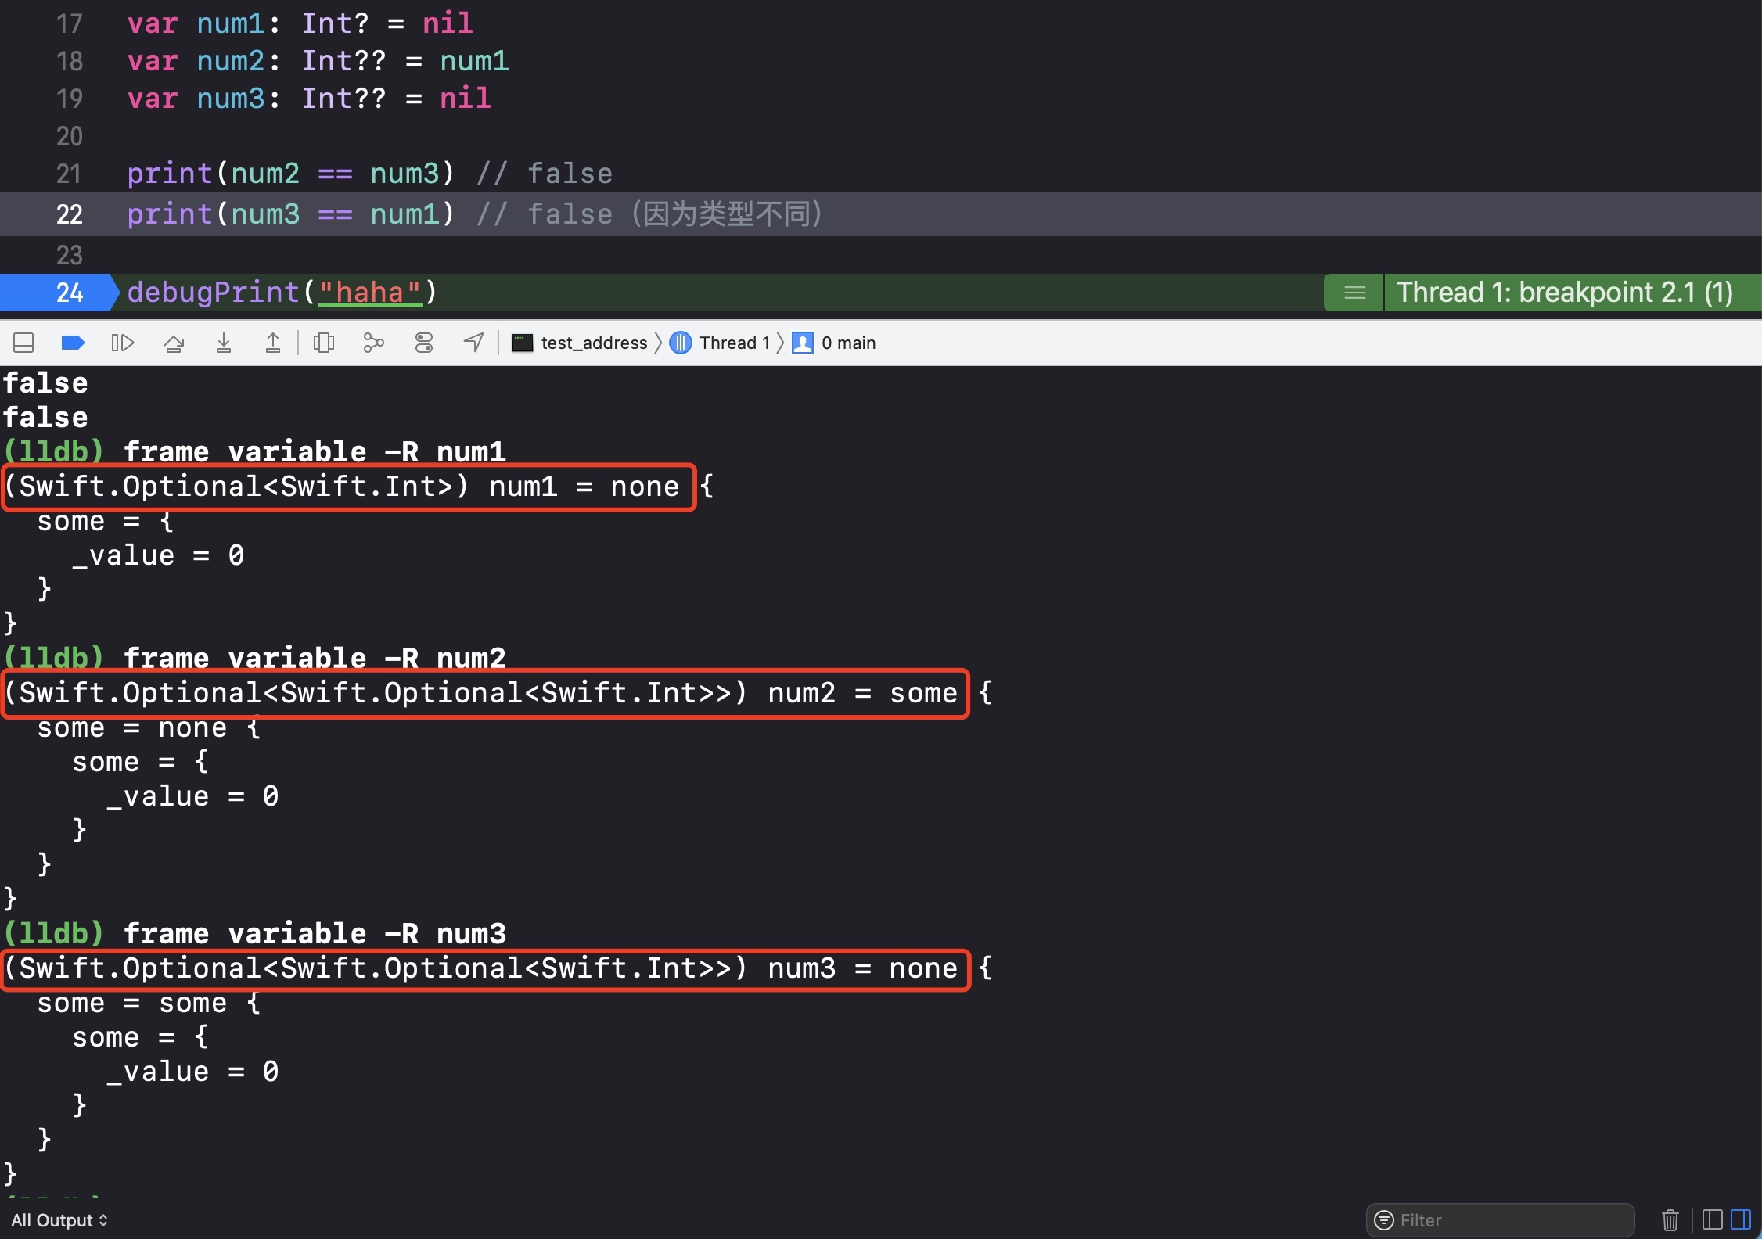Screen dimensions: 1762x1239
Task: Toggle the variables view pane
Action: pos(1712,1220)
